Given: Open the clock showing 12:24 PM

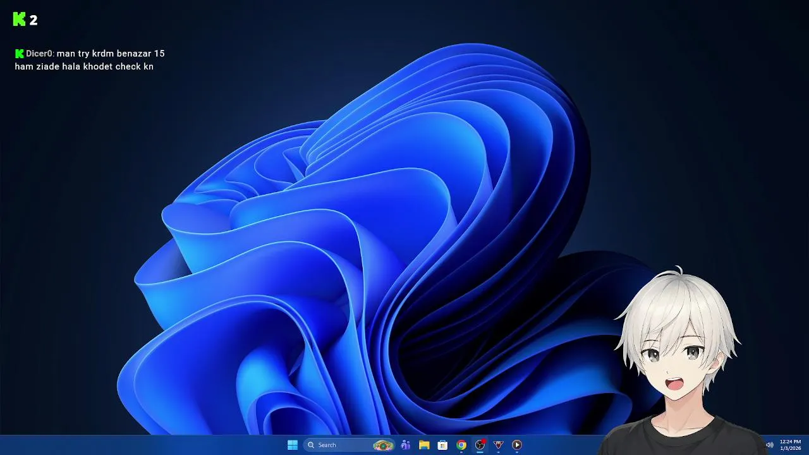Looking at the screenshot, I should [x=790, y=445].
